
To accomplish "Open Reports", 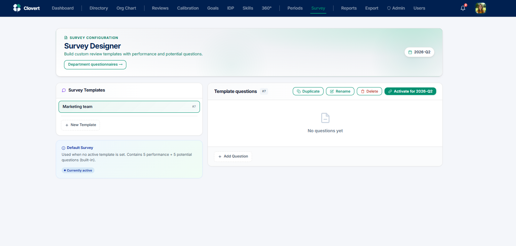I will [349, 8].
